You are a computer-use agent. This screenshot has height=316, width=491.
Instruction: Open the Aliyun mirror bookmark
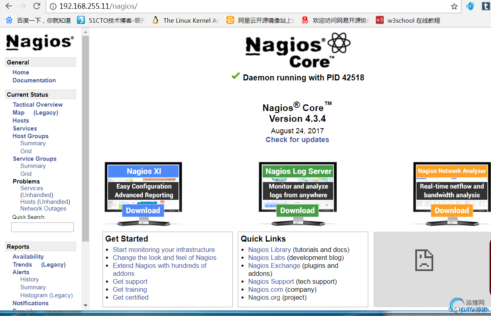[260, 20]
